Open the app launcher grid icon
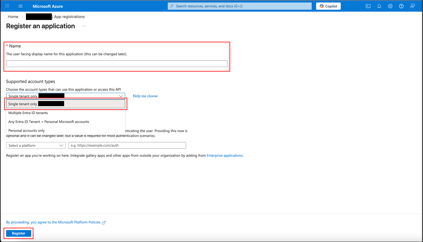The image size is (423, 242). (7, 6)
